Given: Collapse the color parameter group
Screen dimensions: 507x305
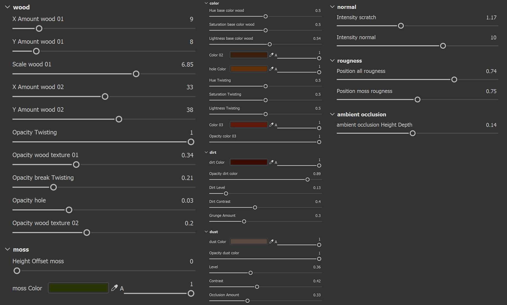Looking at the screenshot, I should (206, 3).
